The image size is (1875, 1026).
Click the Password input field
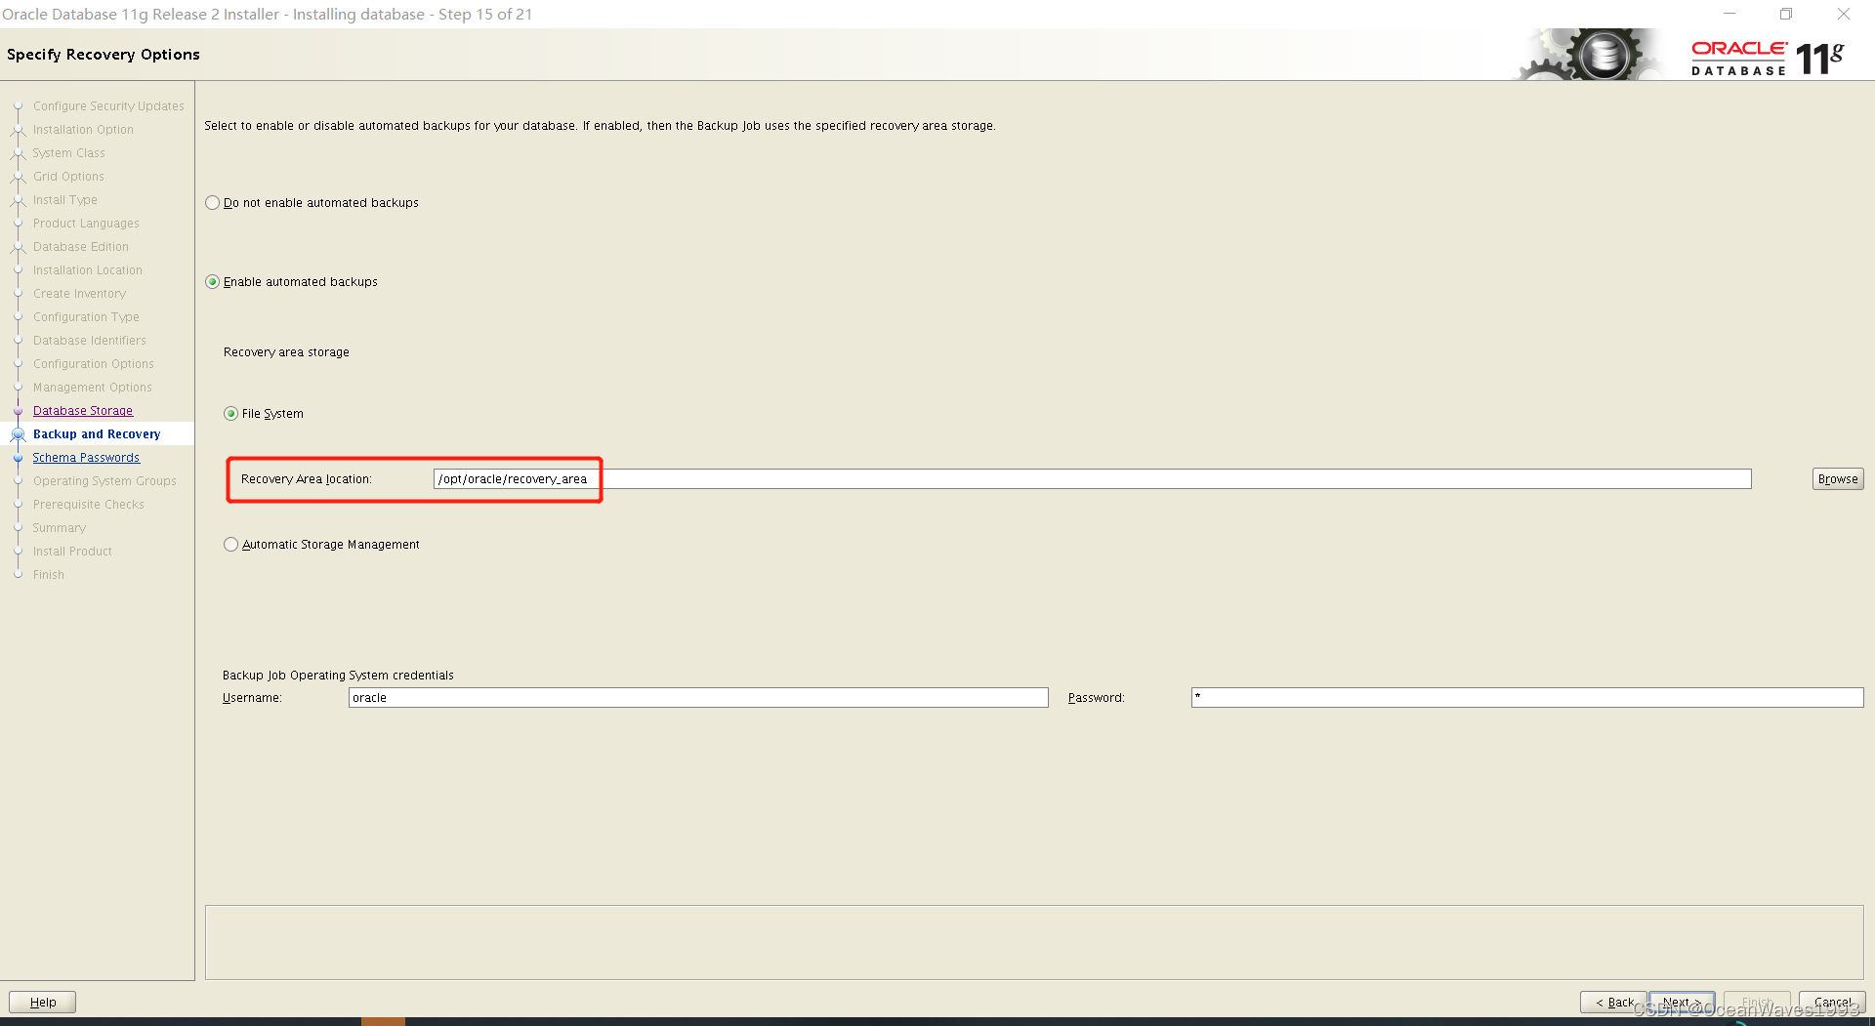pyautogui.click(x=1527, y=698)
